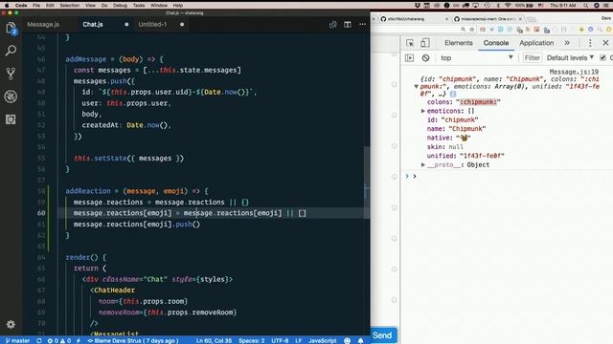The width and height of the screenshot is (613, 344).
Task: Click LF end of line setting
Action: (x=298, y=340)
